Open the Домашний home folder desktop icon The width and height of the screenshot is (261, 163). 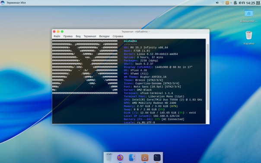(248, 16)
